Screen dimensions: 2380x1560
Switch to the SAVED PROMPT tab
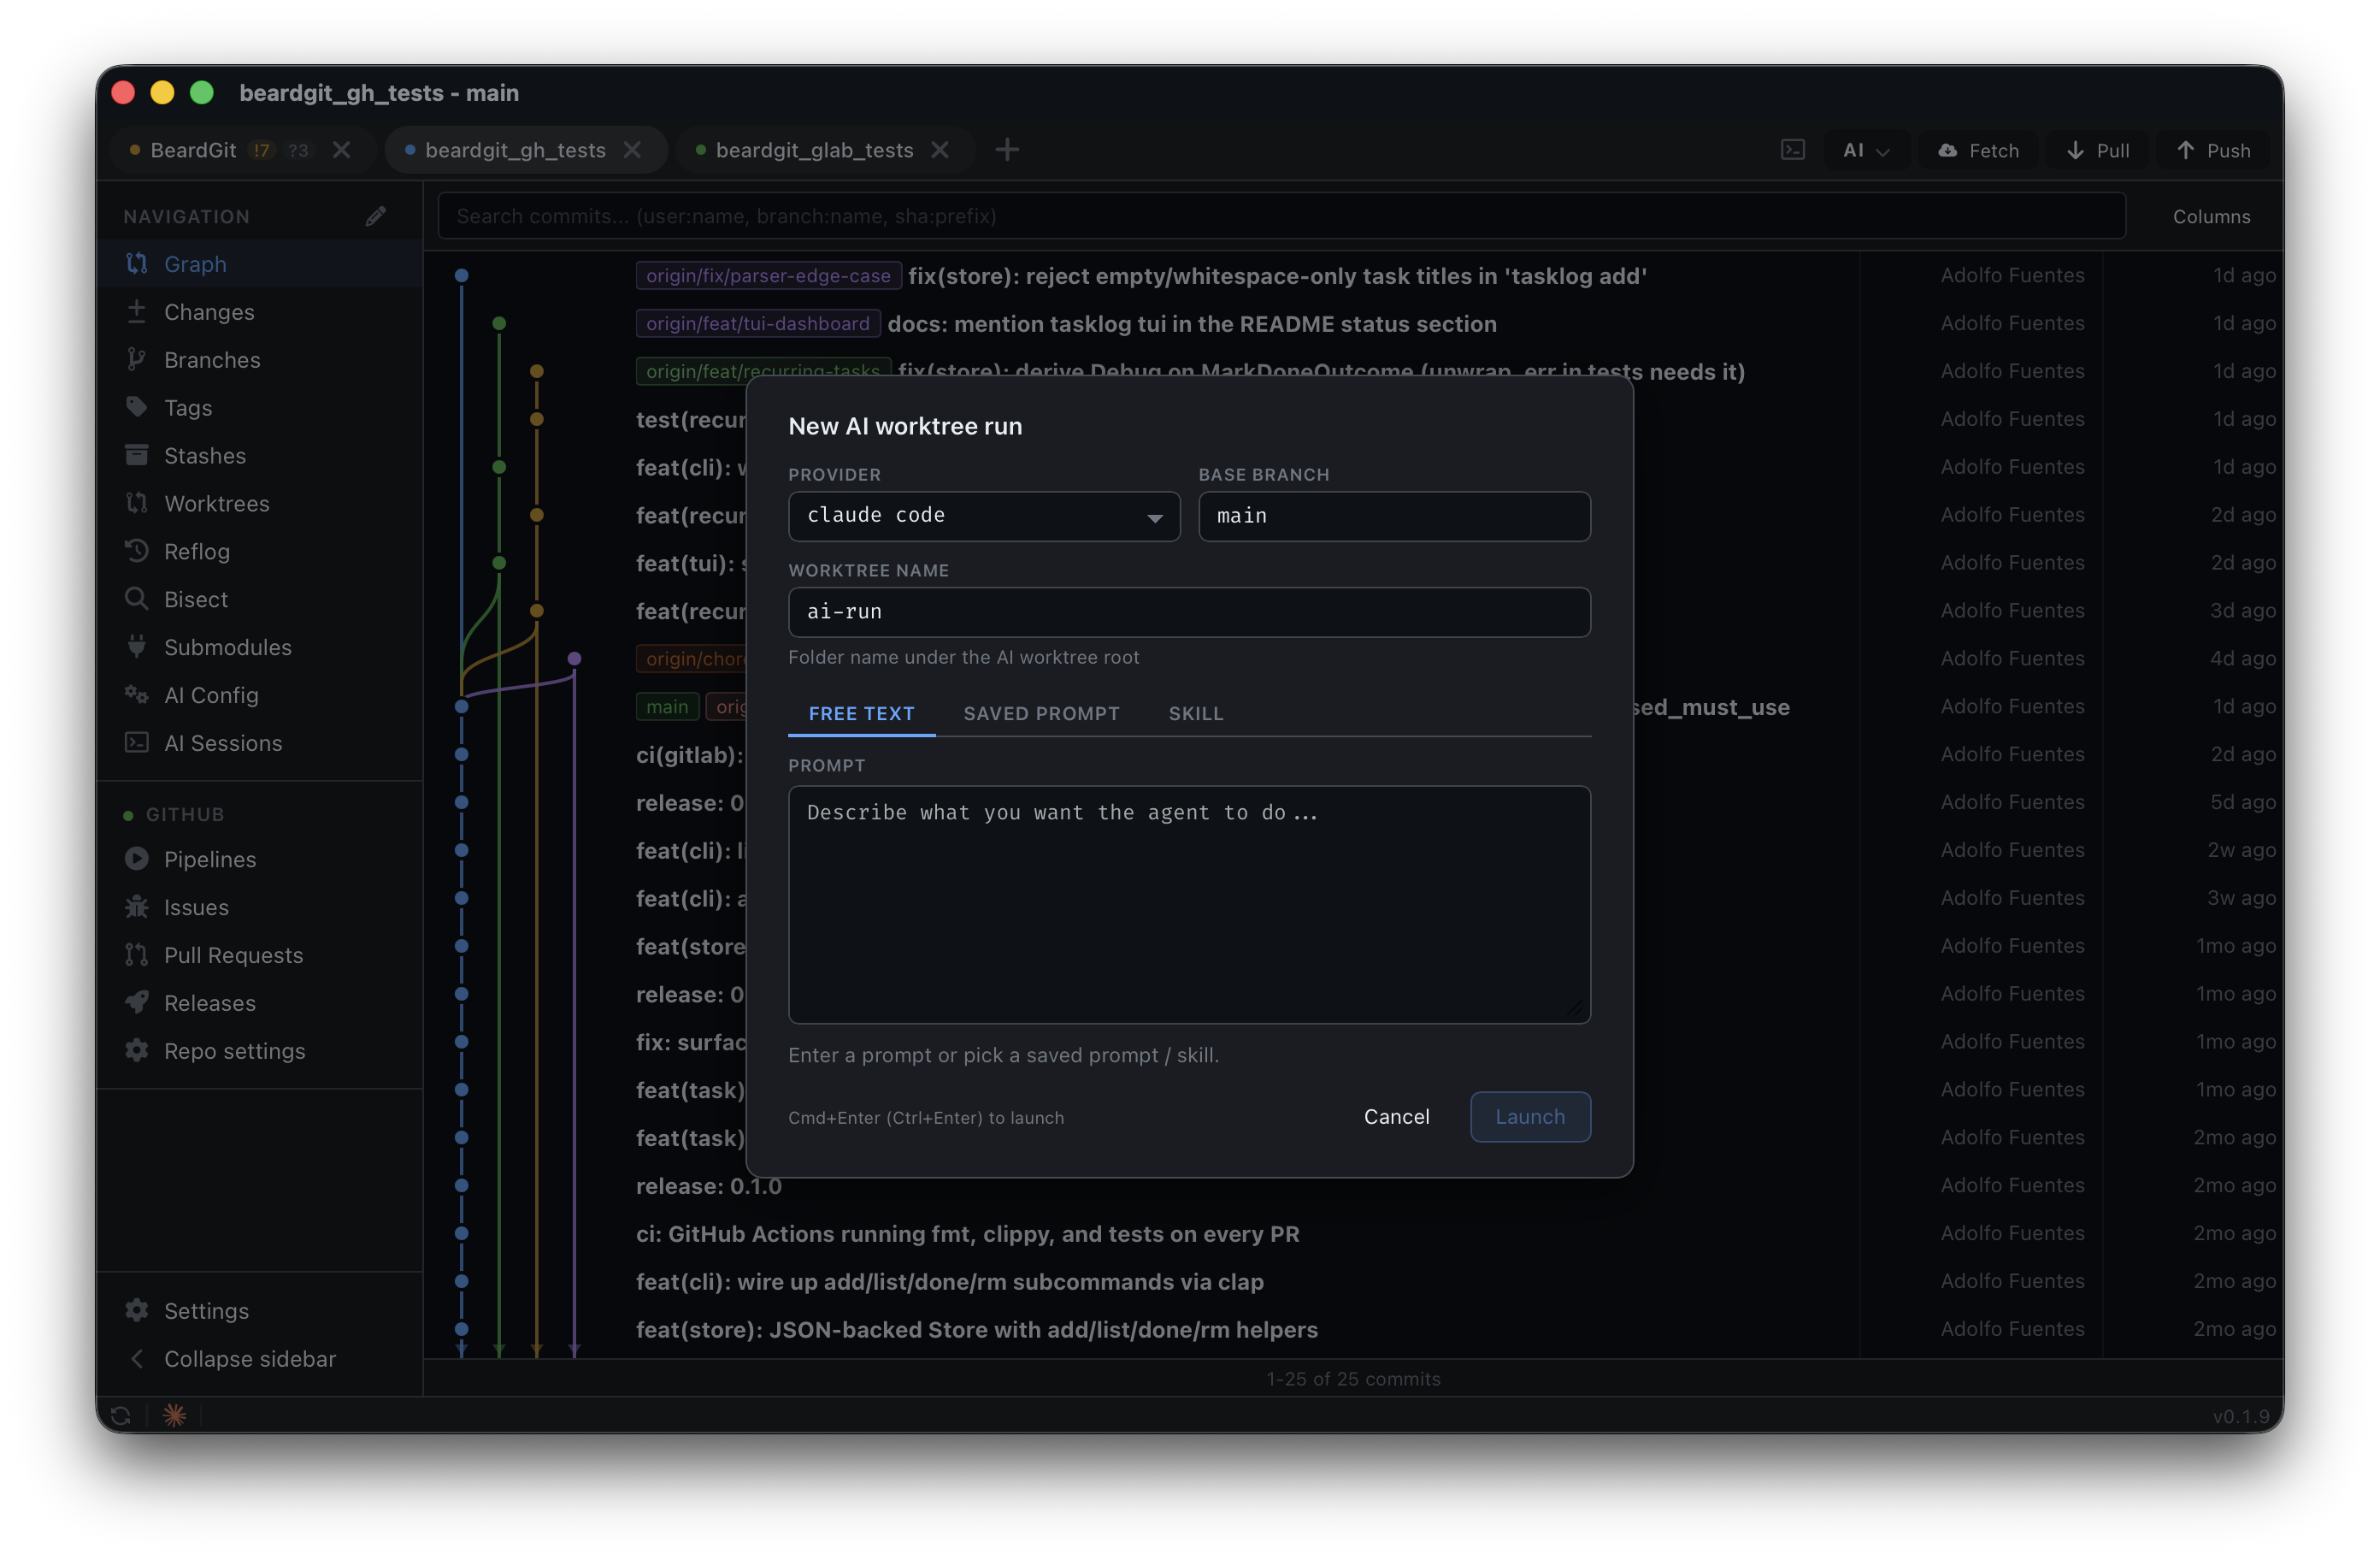[x=1041, y=713]
